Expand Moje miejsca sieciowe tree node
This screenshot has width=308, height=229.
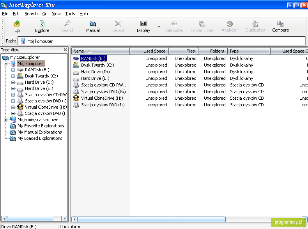pyautogui.click(x=6, y=120)
